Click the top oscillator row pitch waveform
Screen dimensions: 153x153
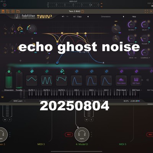(x=12, y=29)
